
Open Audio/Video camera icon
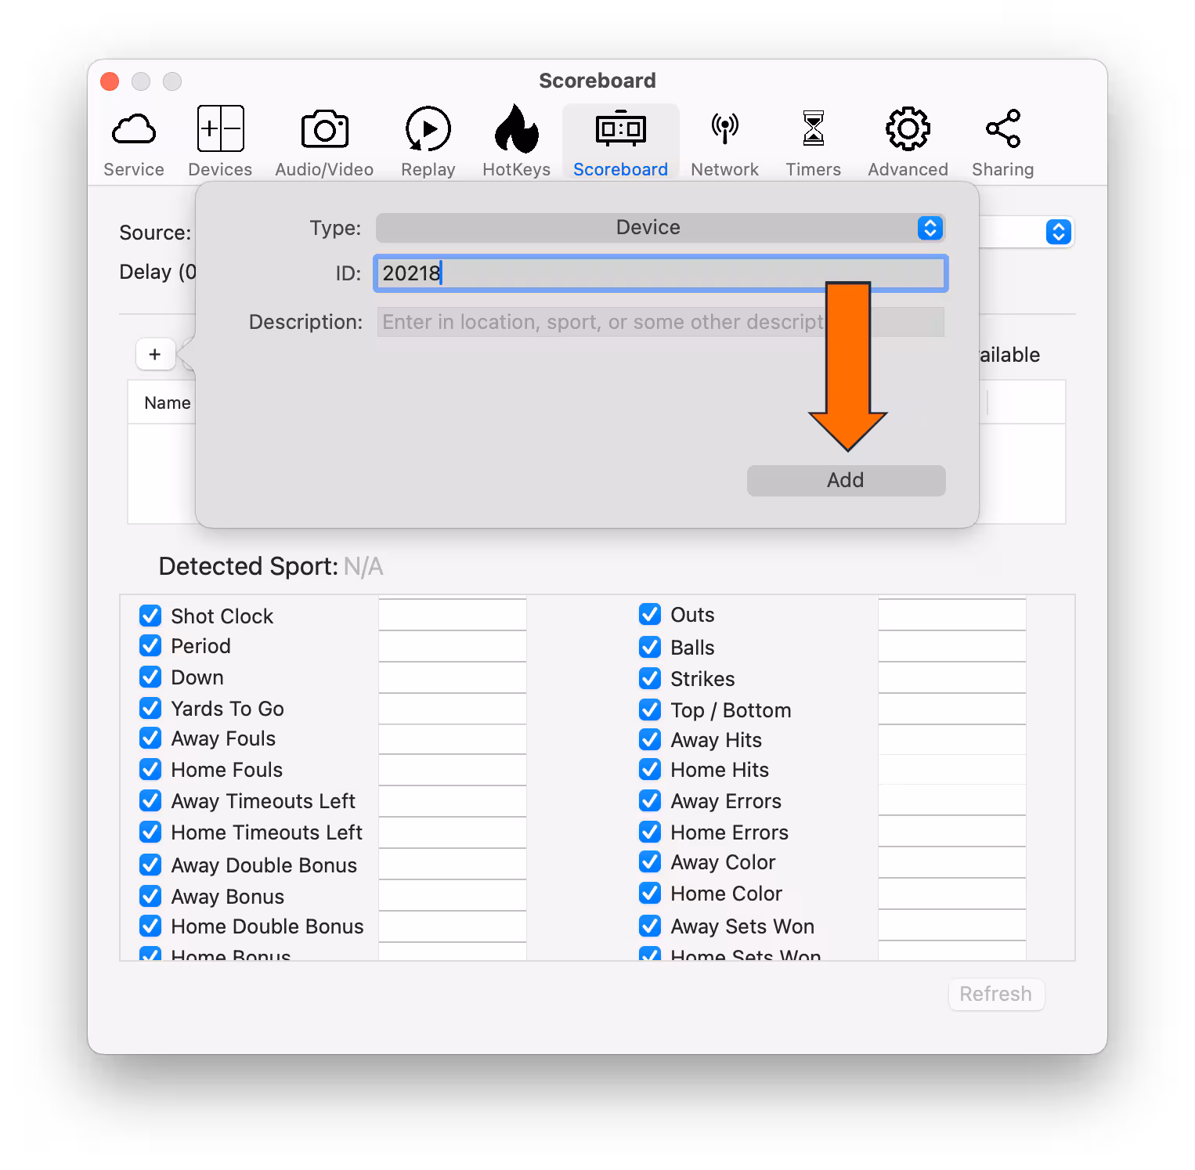point(324,128)
